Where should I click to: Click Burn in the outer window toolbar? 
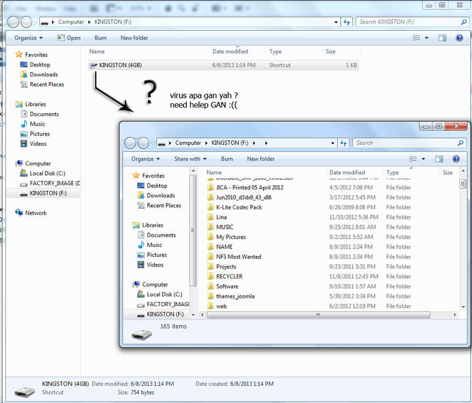[100, 38]
